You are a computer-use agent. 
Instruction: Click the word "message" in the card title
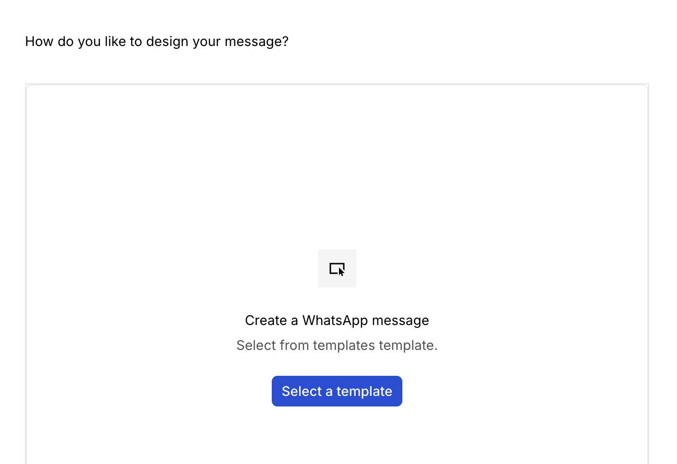click(400, 320)
